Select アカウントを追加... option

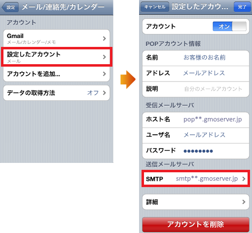click(x=56, y=74)
